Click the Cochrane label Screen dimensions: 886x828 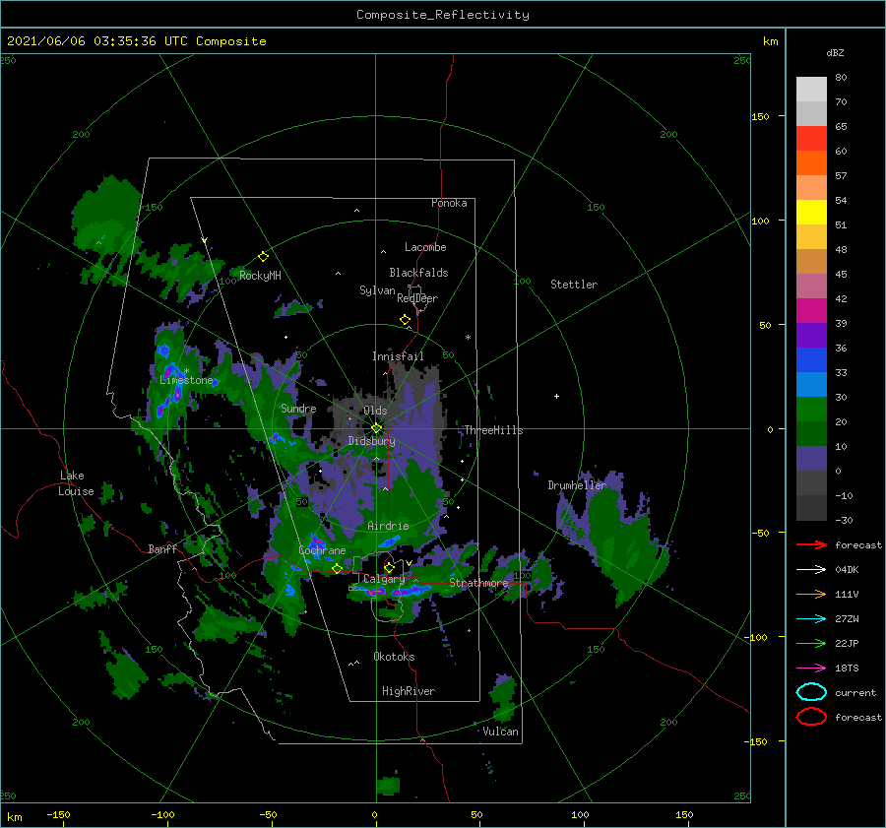click(x=322, y=550)
